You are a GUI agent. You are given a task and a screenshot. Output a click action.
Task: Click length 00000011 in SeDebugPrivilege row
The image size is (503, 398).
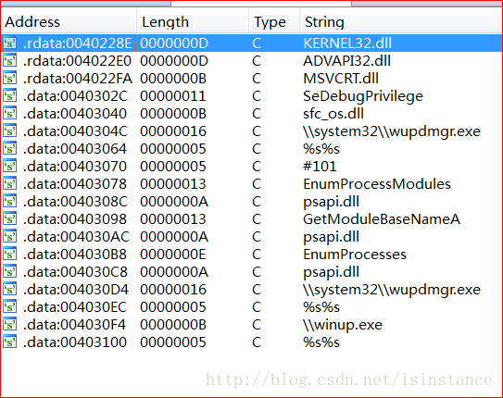pos(173,96)
